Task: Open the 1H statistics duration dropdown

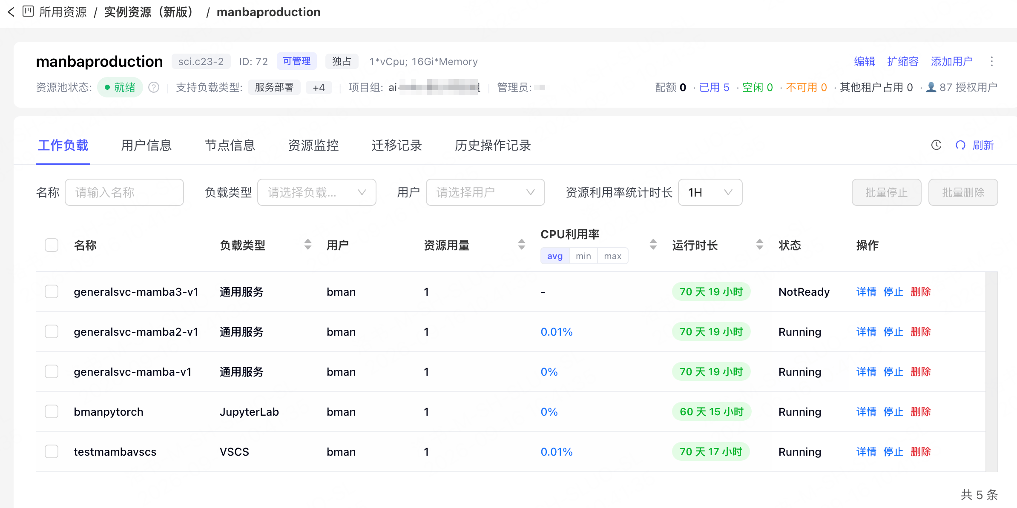Action: pos(710,192)
